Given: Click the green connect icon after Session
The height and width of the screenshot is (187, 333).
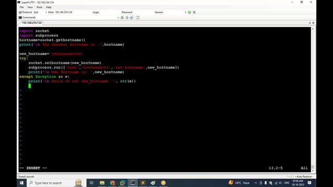Looking at the screenshot, I should point(189,12).
